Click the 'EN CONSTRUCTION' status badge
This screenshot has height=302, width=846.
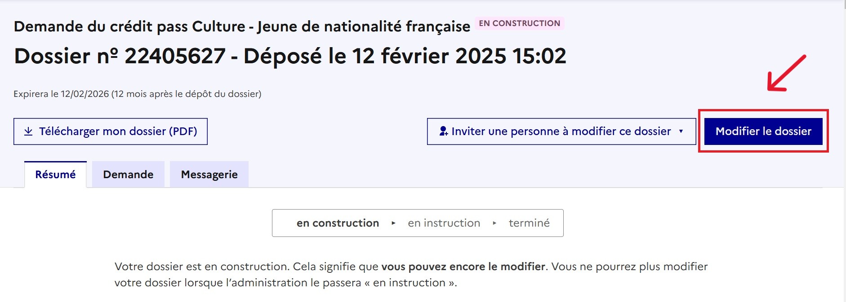coord(519,23)
